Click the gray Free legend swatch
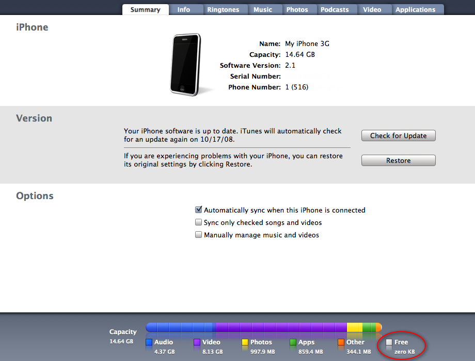 (389, 342)
